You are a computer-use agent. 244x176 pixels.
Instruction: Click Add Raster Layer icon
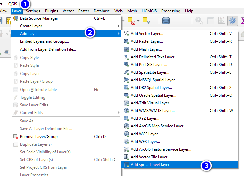coord(126,41)
